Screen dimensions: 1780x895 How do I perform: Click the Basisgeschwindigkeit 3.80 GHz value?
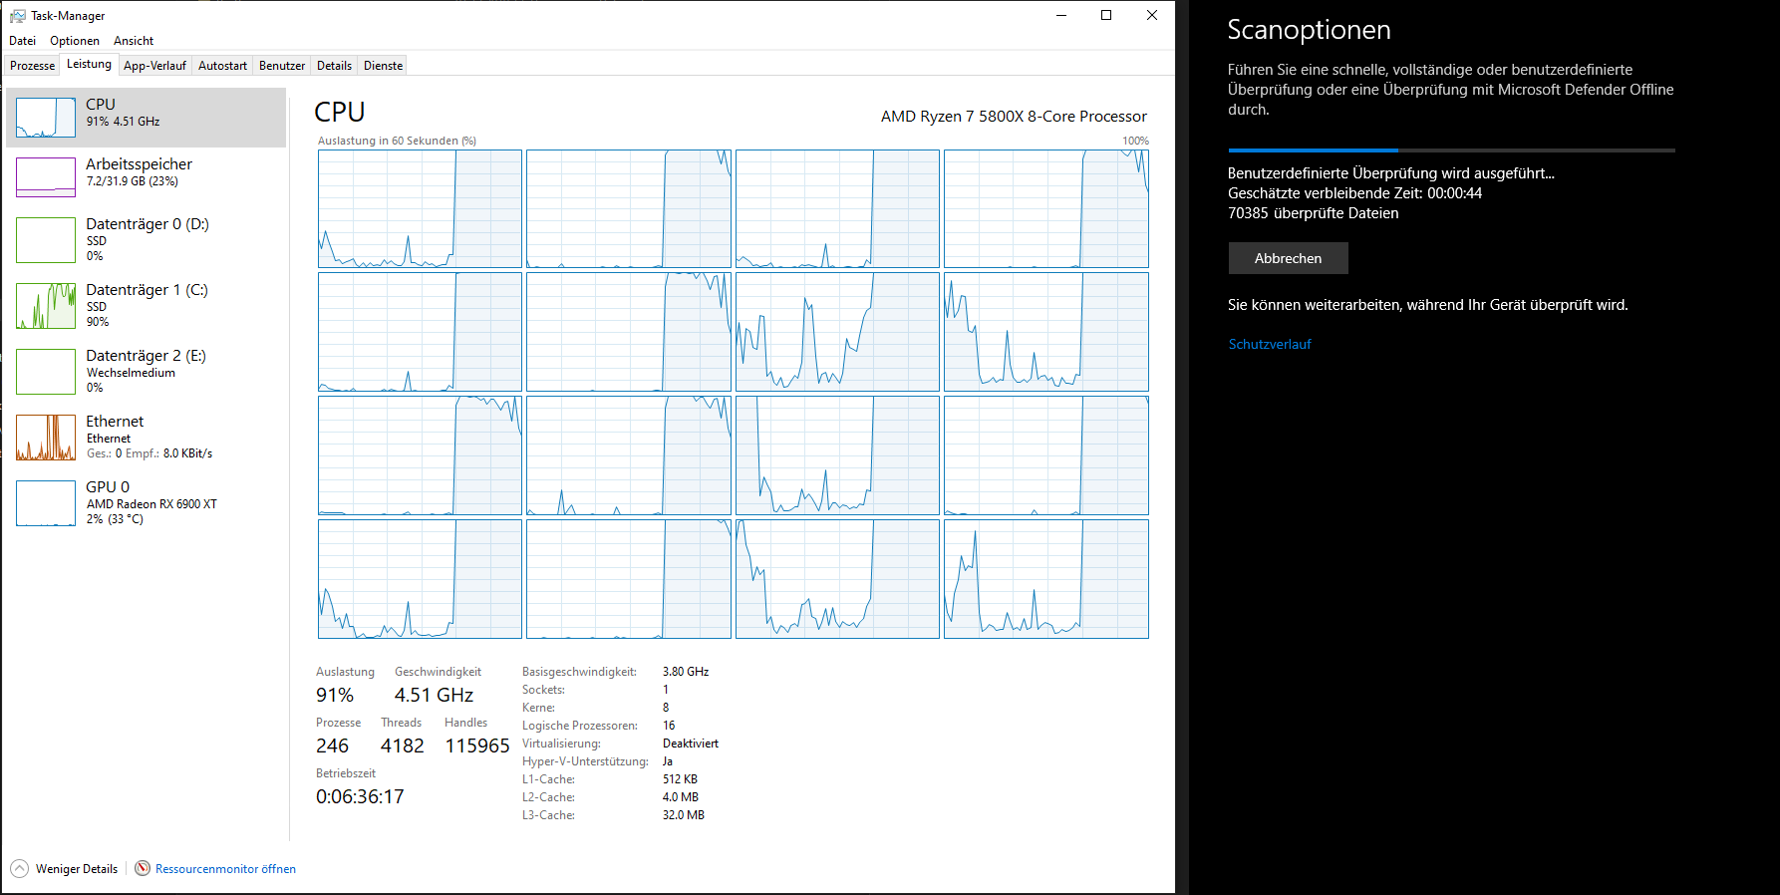point(686,672)
